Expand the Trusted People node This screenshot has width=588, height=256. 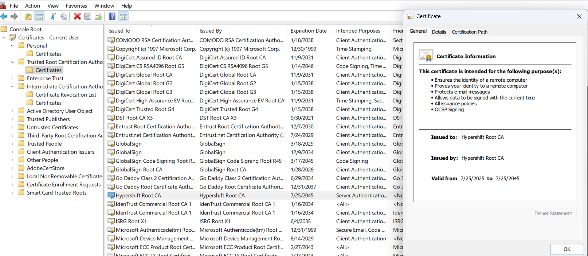(12, 144)
